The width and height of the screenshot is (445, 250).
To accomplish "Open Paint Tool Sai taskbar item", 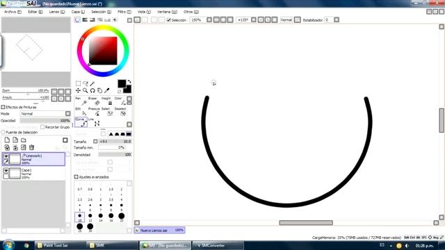I will [60, 245].
